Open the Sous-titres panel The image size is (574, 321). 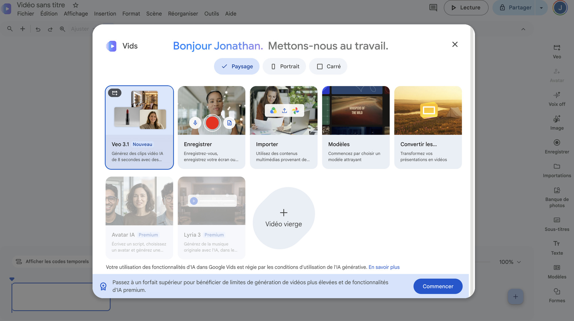point(557,224)
